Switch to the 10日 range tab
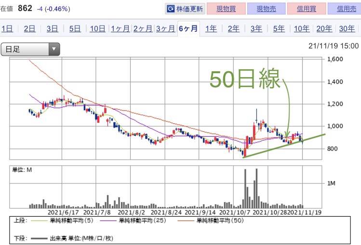 [x=97, y=28]
